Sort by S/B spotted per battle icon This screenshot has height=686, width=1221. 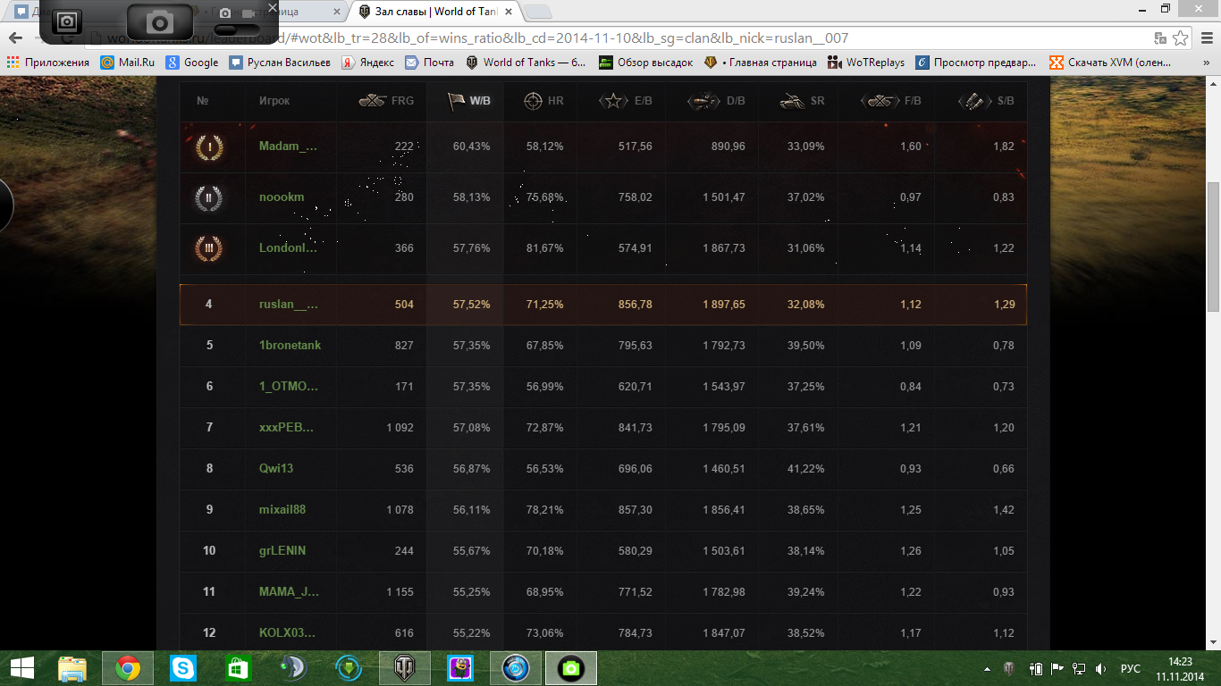coord(975,101)
